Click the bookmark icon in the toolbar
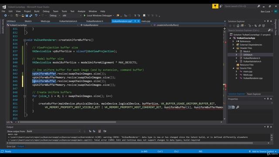This screenshot has width=279, height=157. pyautogui.click(x=144, y=16)
